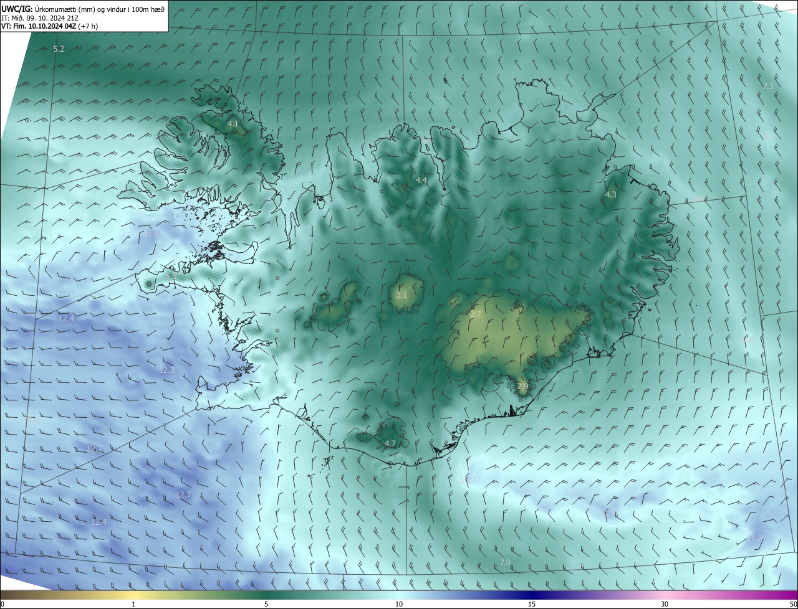Click the 12.3 value label
The width and height of the screenshot is (798, 609).
pyautogui.click(x=166, y=370)
